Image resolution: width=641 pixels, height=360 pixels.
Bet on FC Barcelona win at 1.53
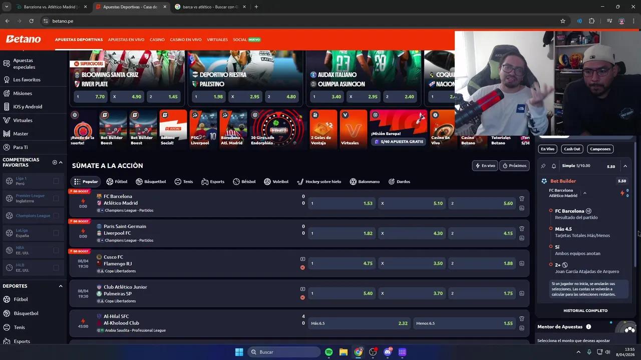pos(342,203)
